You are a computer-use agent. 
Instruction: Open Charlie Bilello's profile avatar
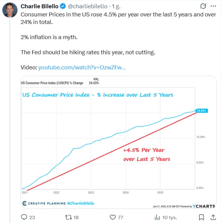(x=10, y=10)
